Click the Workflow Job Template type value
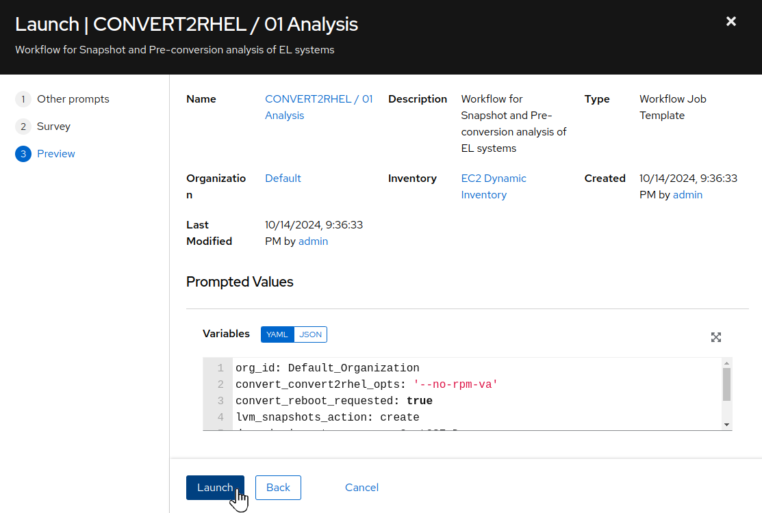Image resolution: width=762 pixels, height=513 pixels. coord(672,107)
